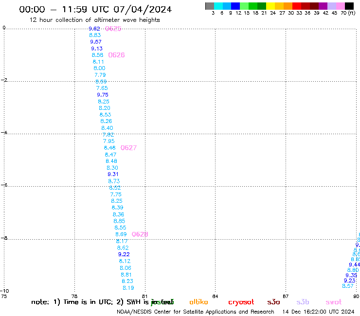Click the NOAA/NESDIS credit line
The height and width of the screenshot is (316, 360).
coord(196,312)
